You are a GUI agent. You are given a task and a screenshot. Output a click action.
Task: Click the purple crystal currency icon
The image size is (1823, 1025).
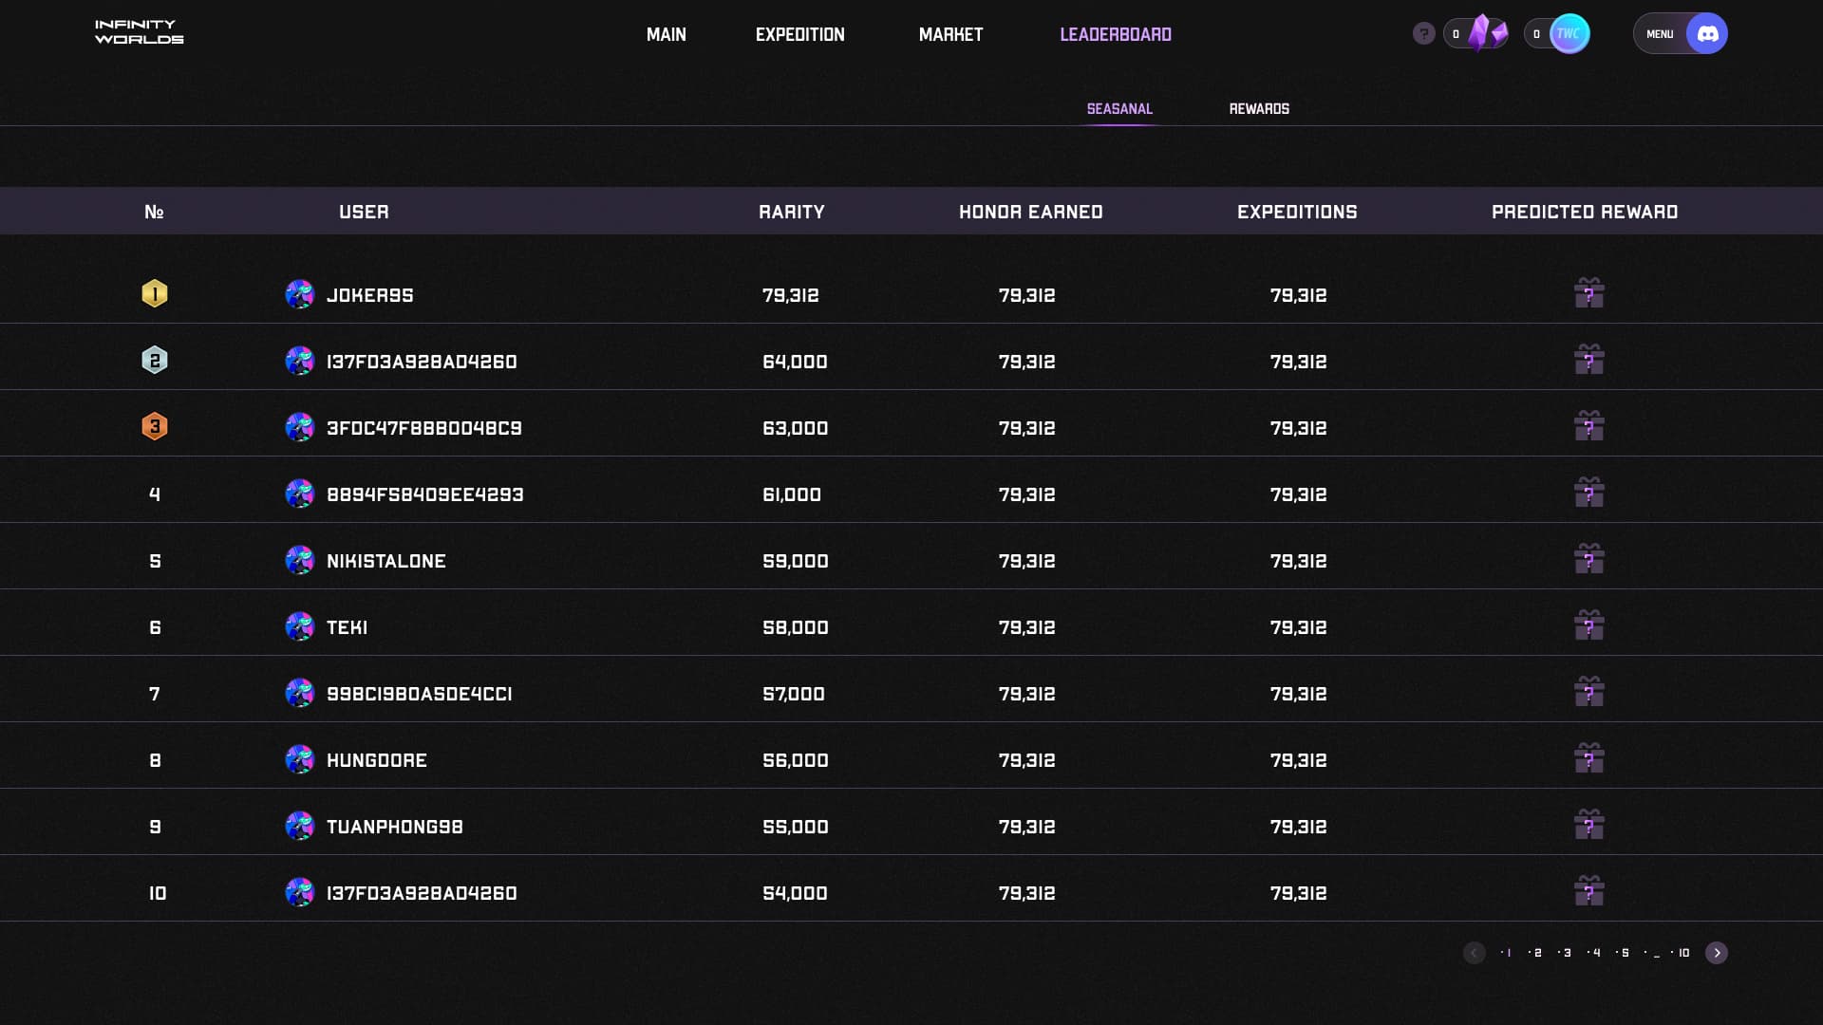1486,33
